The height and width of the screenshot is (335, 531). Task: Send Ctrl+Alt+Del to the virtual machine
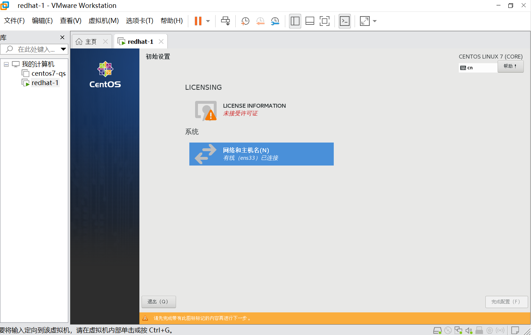click(226, 21)
